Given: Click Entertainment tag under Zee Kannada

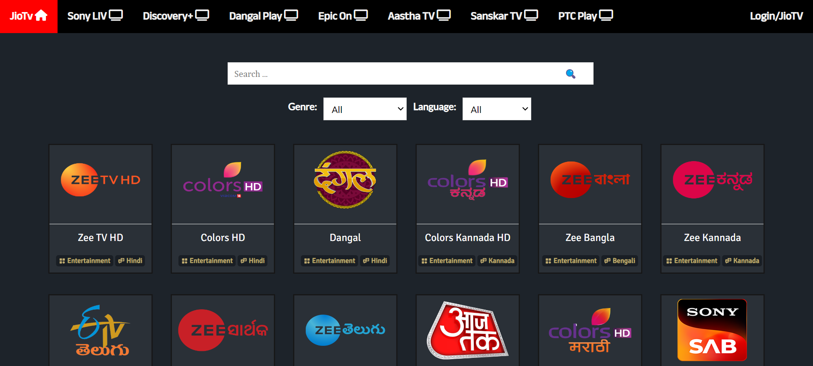Looking at the screenshot, I should [x=691, y=261].
